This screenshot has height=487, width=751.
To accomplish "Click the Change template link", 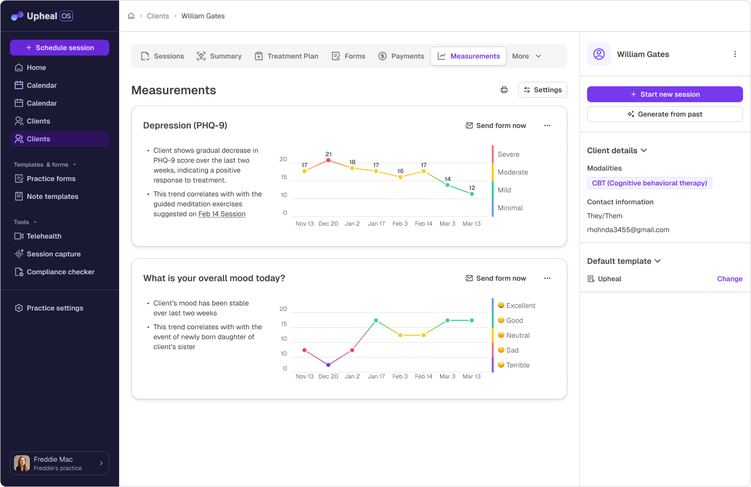I will (x=730, y=279).
